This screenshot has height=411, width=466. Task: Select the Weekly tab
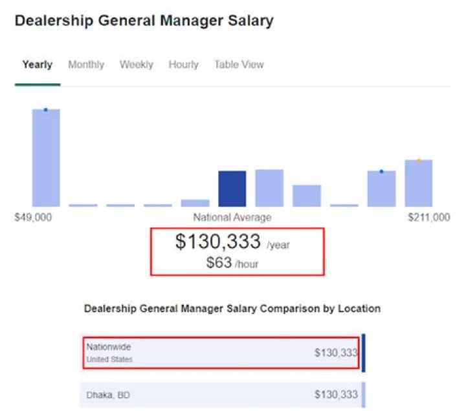(137, 65)
